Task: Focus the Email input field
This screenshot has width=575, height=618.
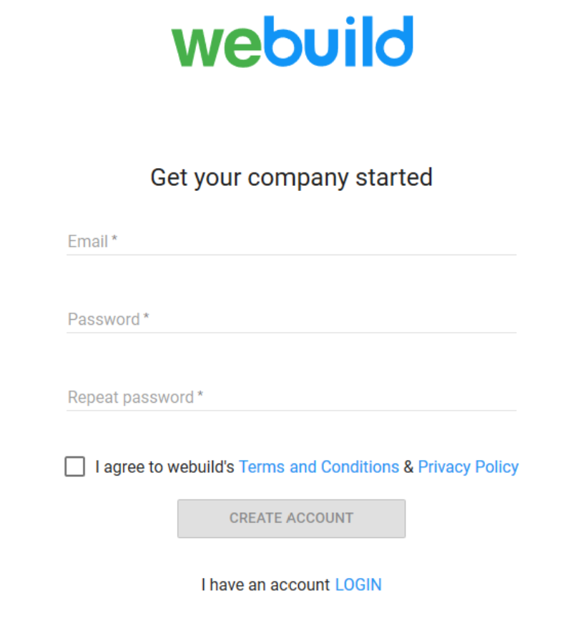Action: (x=291, y=241)
